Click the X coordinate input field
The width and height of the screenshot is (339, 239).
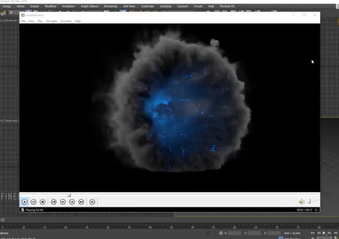234,233
